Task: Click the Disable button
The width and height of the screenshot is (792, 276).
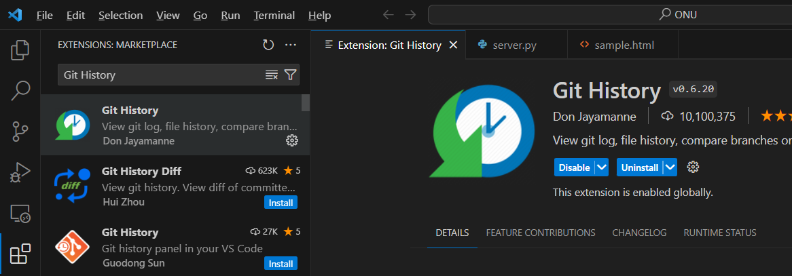Action: tap(574, 167)
